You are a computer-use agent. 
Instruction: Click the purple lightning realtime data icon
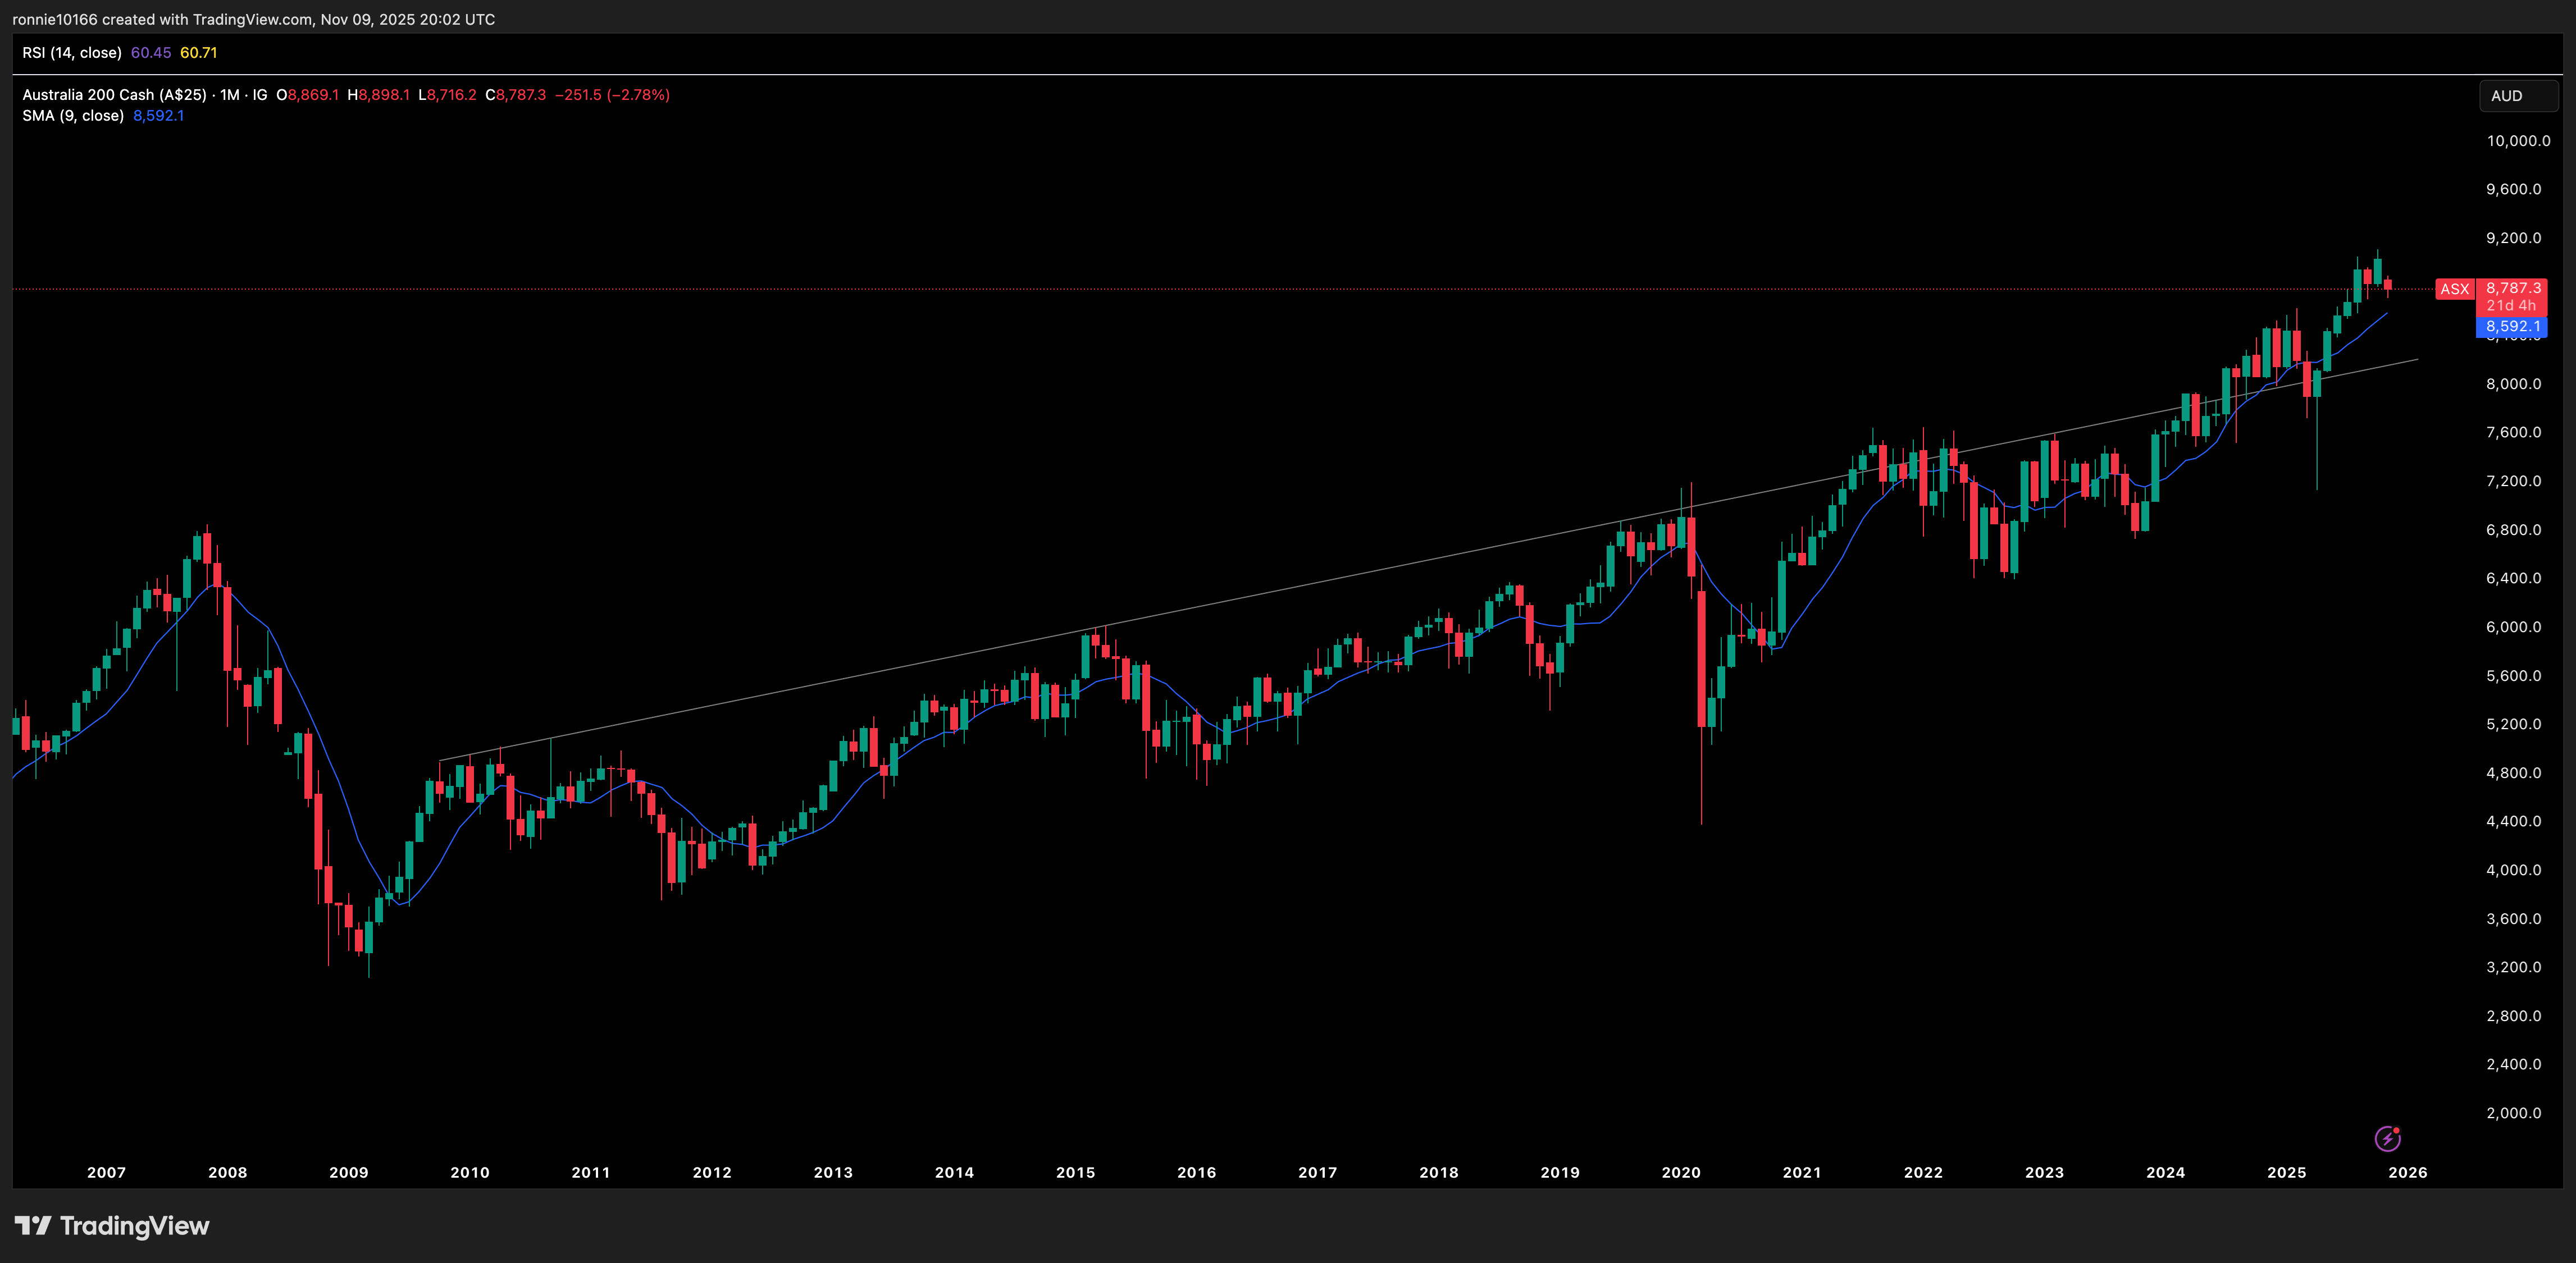[2388, 1138]
